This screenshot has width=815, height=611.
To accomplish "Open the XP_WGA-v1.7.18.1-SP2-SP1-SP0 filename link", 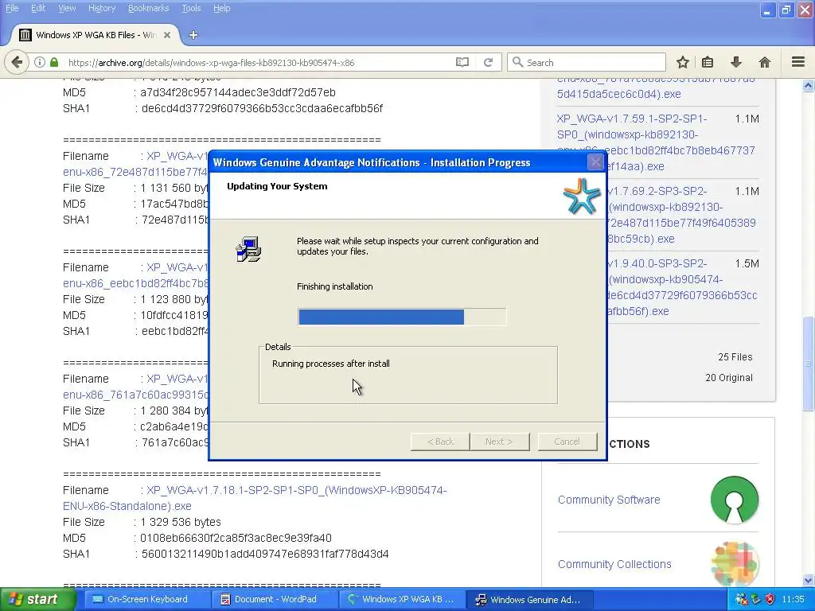I will pos(255,498).
